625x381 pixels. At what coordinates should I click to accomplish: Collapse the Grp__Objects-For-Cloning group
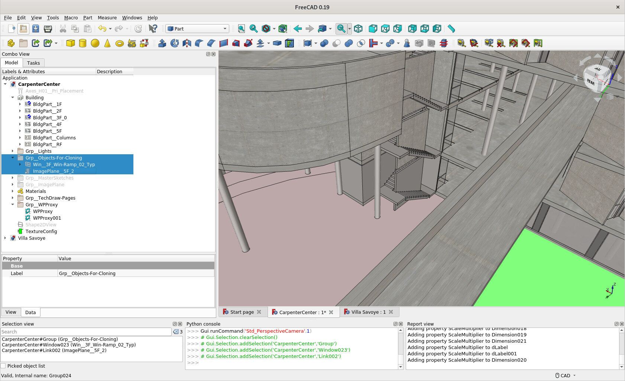pos(13,158)
